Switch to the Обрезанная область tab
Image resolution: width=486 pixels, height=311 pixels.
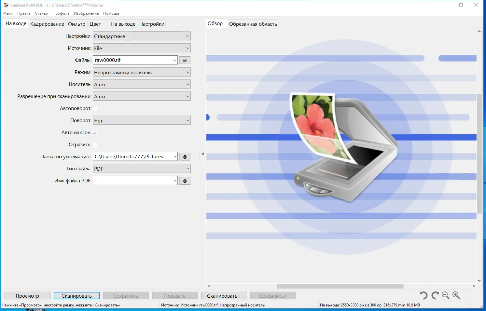(x=253, y=23)
